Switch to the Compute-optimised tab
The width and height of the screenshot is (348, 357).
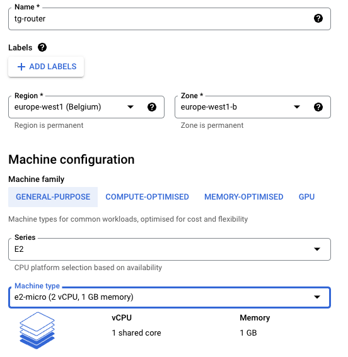click(148, 197)
